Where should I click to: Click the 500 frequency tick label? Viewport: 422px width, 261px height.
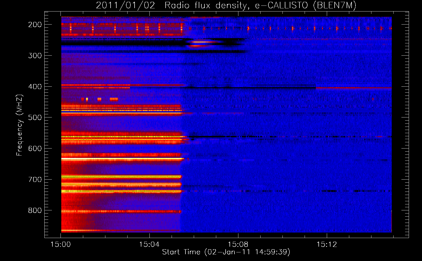[35, 117]
